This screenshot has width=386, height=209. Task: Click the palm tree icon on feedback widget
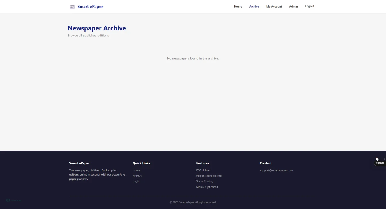click(x=377, y=160)
